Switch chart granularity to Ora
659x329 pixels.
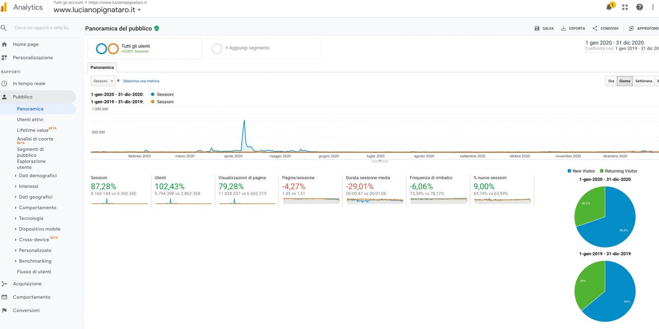coord(611,81)
